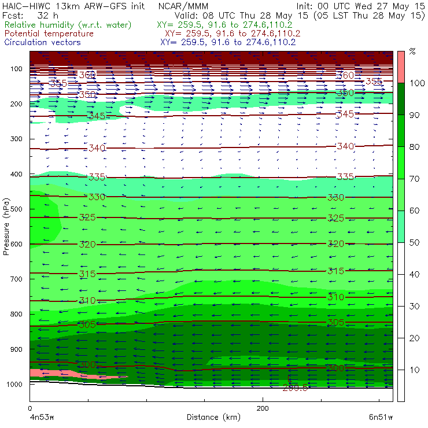Click the '70' colorbar tick label
The width and height of the screenshot is (428, 428).
pos(414,179)
